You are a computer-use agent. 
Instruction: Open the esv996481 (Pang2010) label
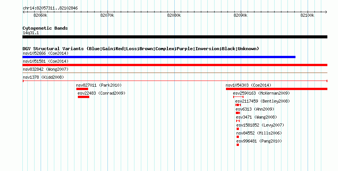tap(259, 141)
